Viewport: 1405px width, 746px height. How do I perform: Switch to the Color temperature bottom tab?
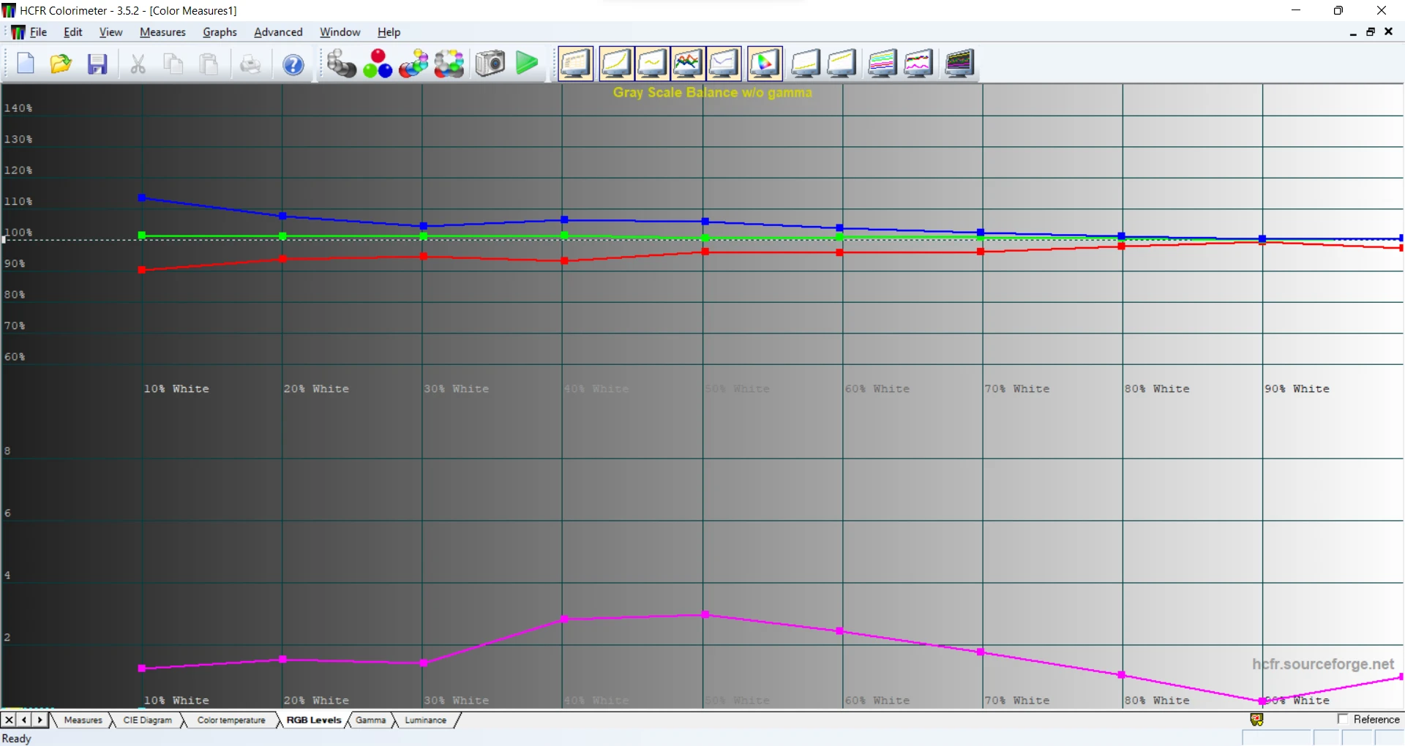231,720
